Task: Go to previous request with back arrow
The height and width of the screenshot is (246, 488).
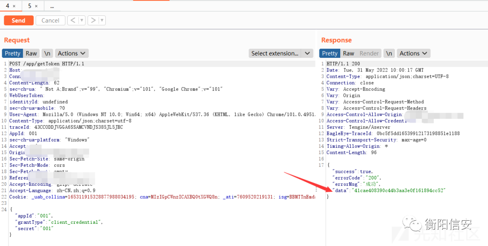Action: [x=72, y=20]
